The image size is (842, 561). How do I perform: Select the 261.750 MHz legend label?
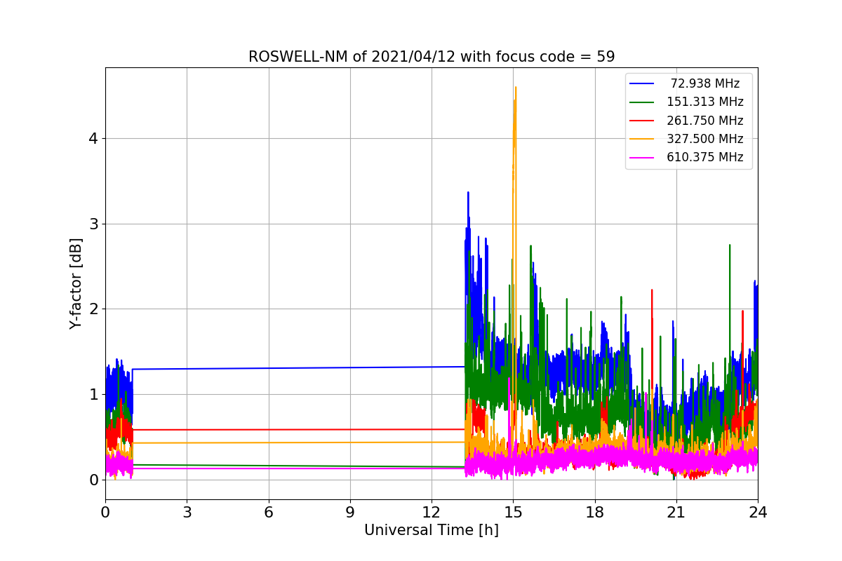(x=705, y=121)
